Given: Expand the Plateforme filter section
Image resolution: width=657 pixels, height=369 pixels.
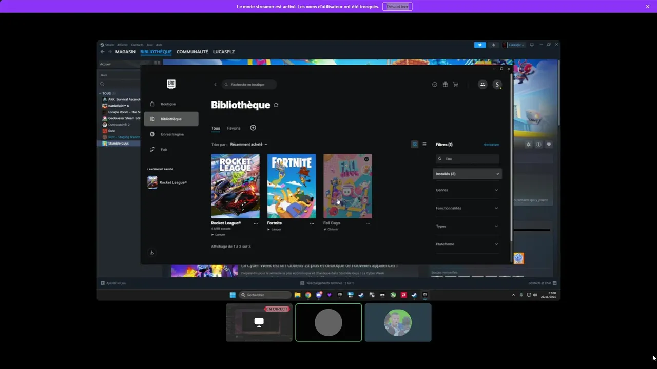Looking at the screenshot, I should pyautogui.click(x=467, y=244).
